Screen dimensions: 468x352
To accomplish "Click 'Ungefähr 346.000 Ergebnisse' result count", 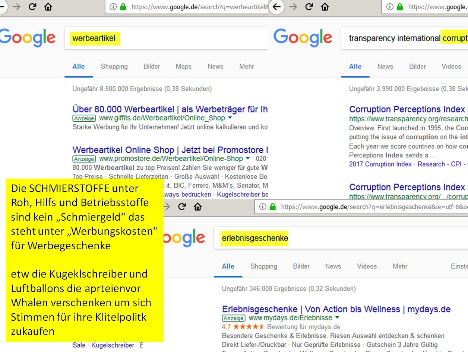I will (289, 289).
